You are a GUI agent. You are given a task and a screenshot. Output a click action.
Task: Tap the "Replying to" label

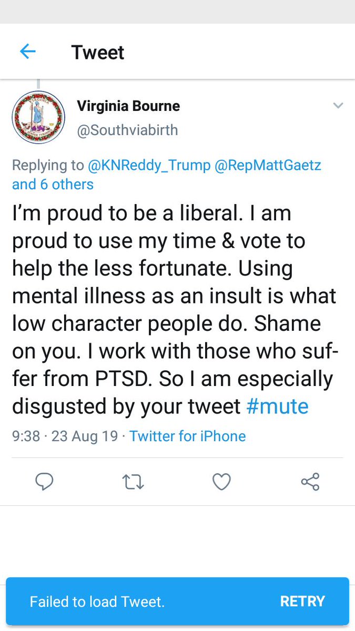coord(47,165)
